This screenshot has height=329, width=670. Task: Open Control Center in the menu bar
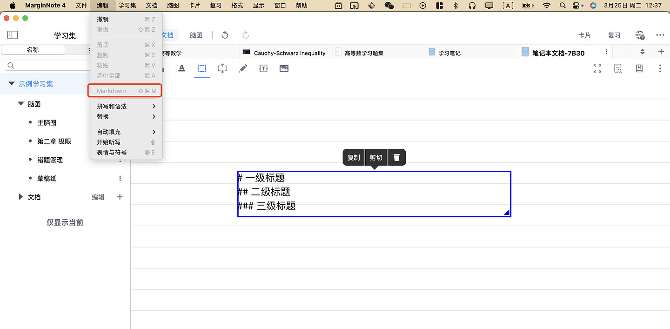pyautogui.click(x=577, y=6)
